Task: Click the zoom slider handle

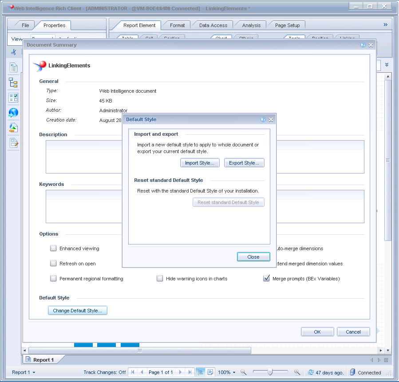Action: (x=270, y=372)
